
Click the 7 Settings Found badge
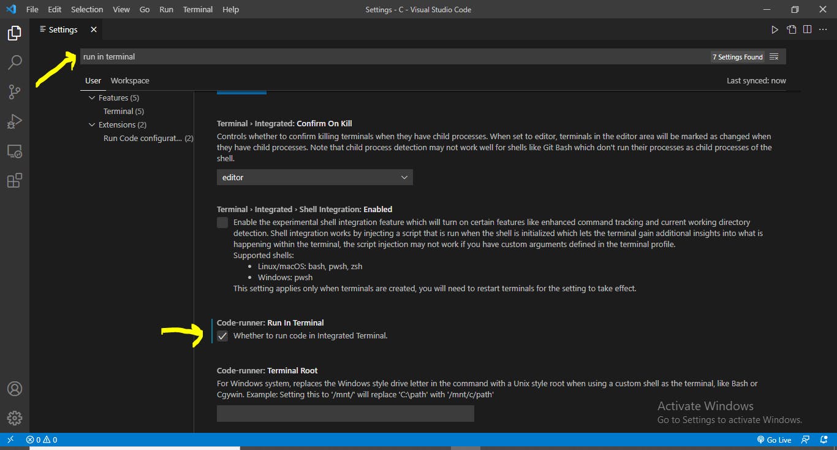tap(738, 57)
